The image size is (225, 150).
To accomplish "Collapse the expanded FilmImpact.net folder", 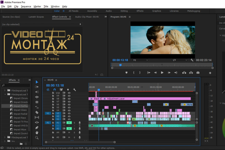I will pos(5,94).
